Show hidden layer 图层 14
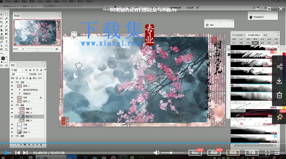This screenshot has width=286, height=159. (x=12, y=120)
